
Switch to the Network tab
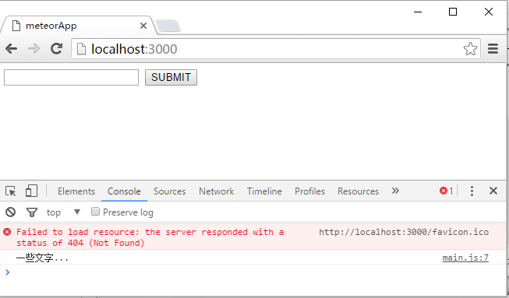[216, 191]
